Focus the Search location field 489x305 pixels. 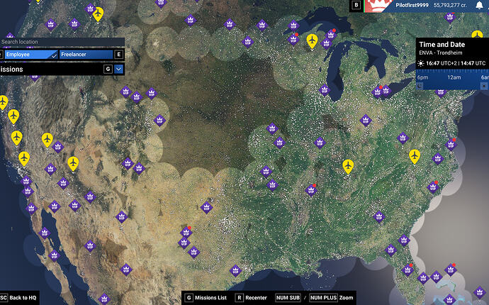62,42
